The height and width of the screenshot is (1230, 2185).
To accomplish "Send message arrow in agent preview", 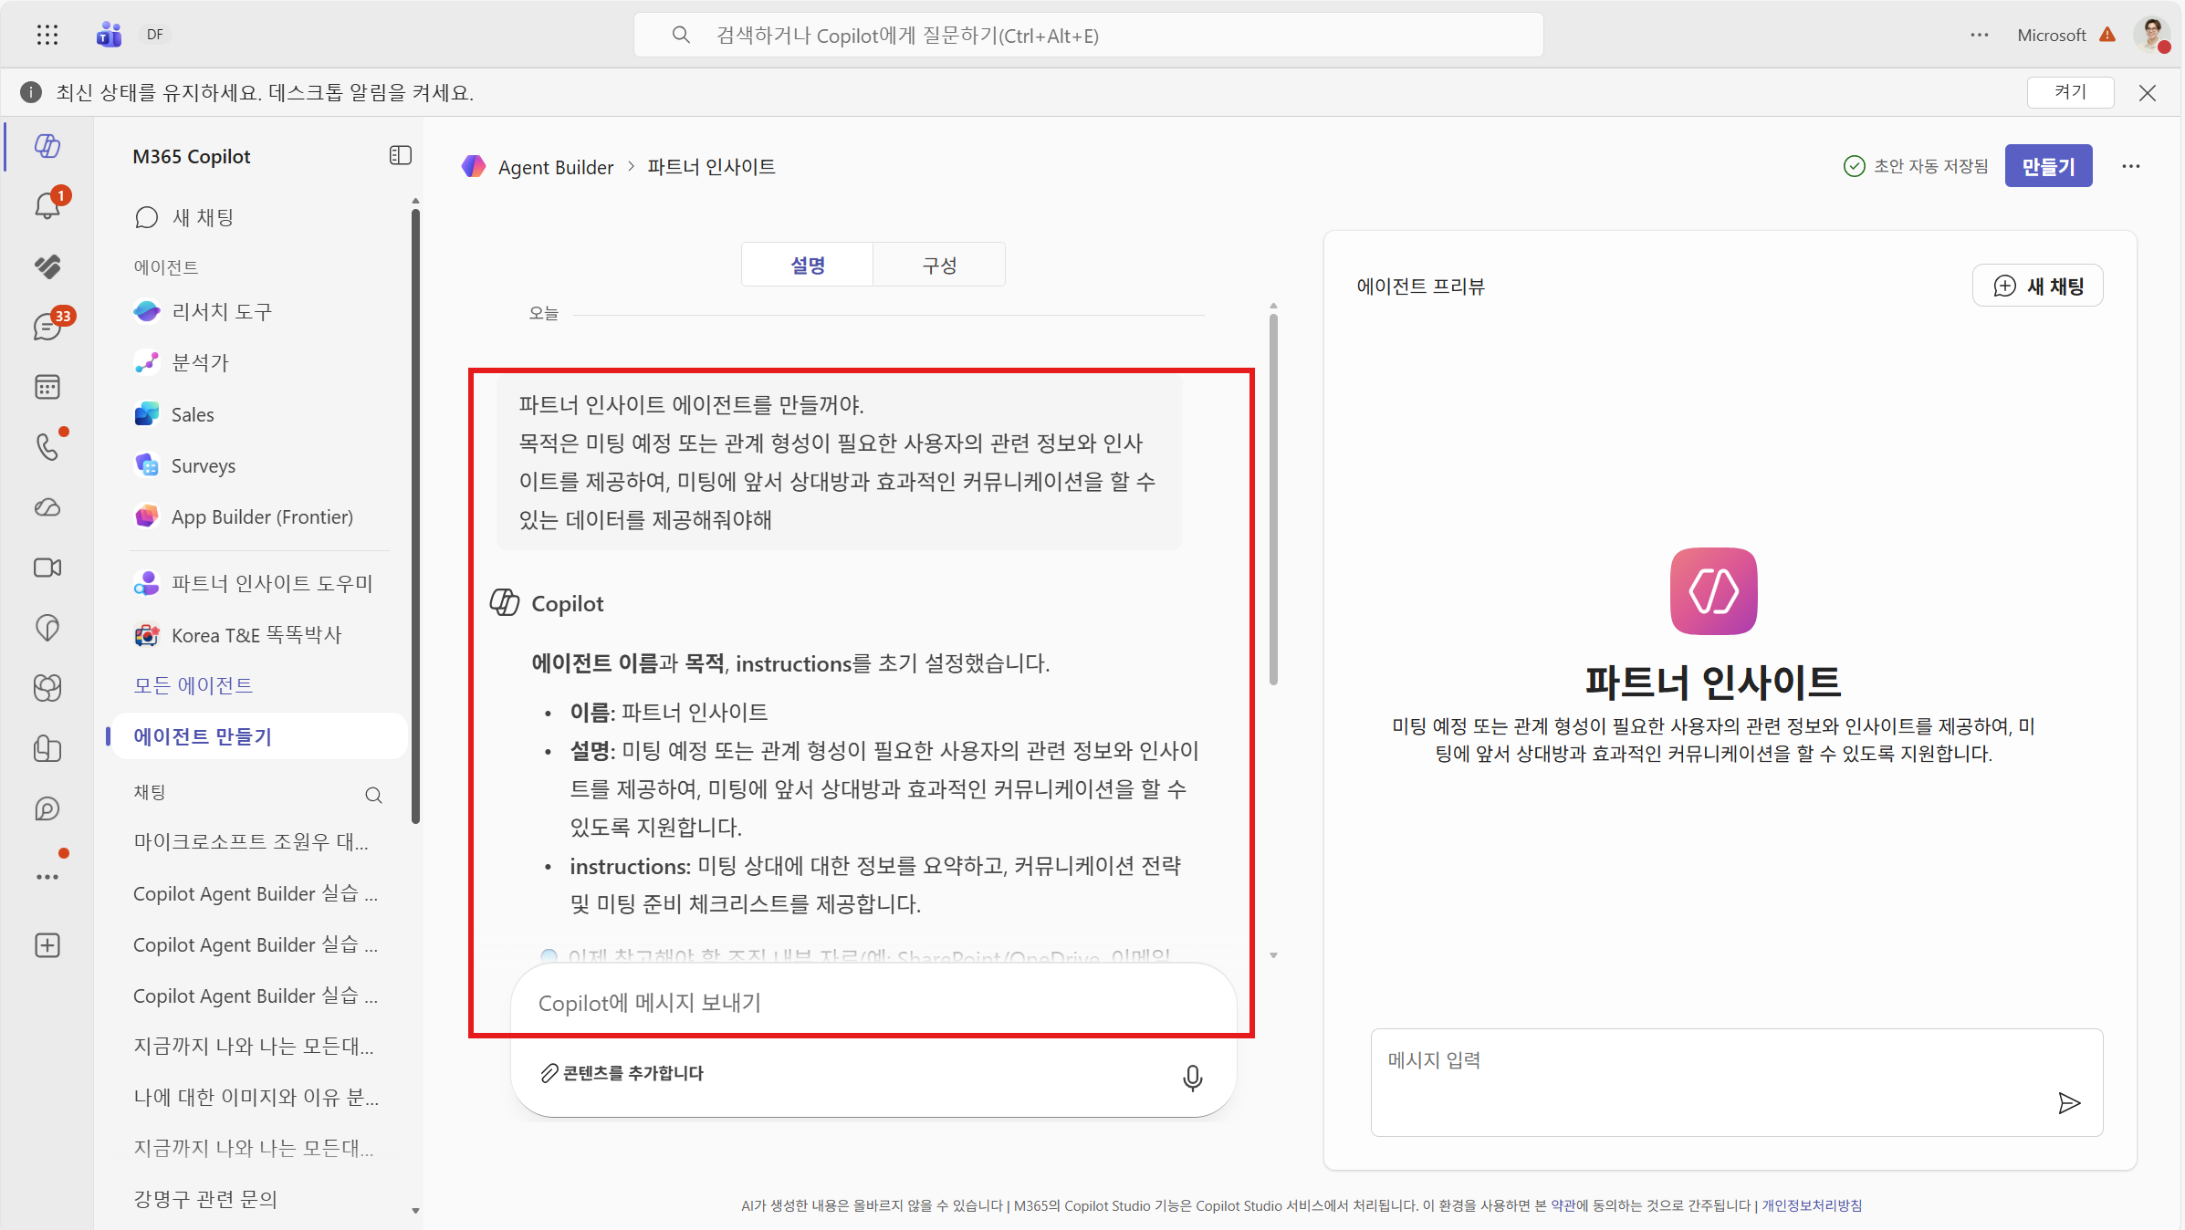I will pyautogui.click(x=2069, y=1103).
